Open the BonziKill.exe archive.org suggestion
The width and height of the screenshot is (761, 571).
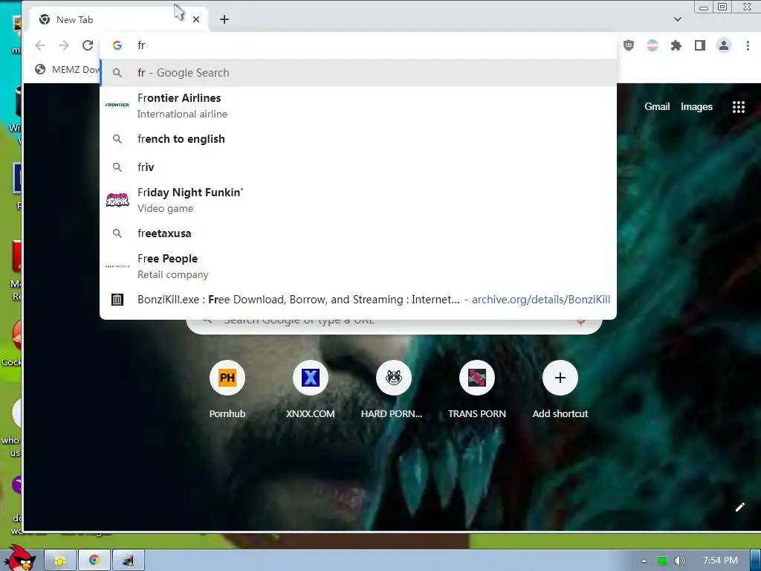(x=358, y=300)
